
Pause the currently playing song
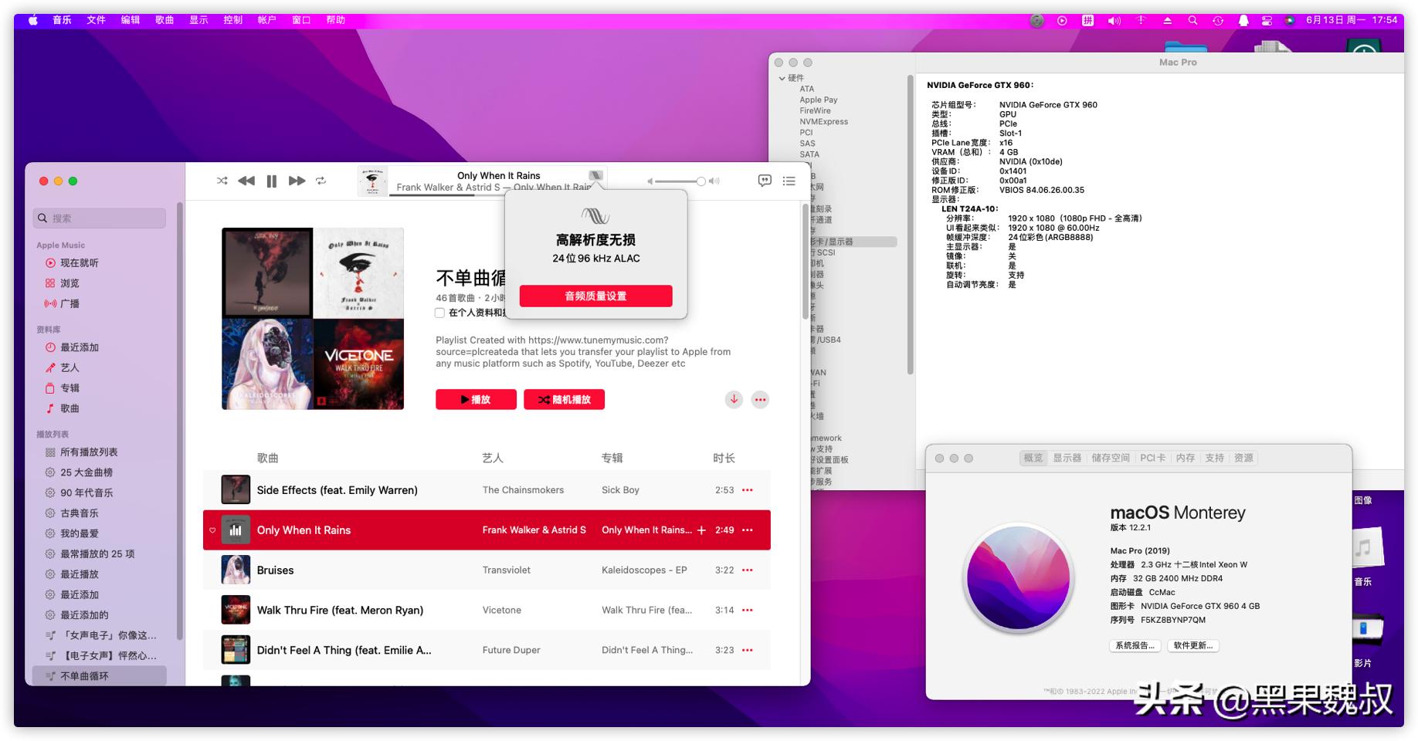271,181
